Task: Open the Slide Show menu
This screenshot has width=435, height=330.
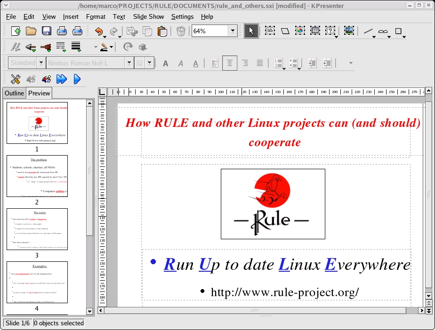Action: pos(148,16)
